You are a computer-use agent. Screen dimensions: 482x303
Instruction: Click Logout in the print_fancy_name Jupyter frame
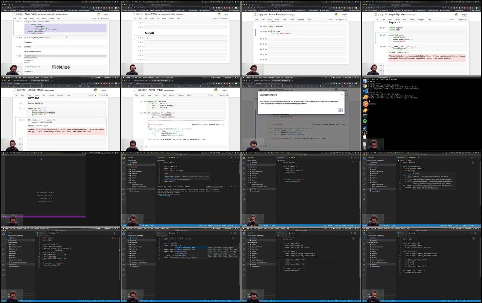click(x=105, y=14)
